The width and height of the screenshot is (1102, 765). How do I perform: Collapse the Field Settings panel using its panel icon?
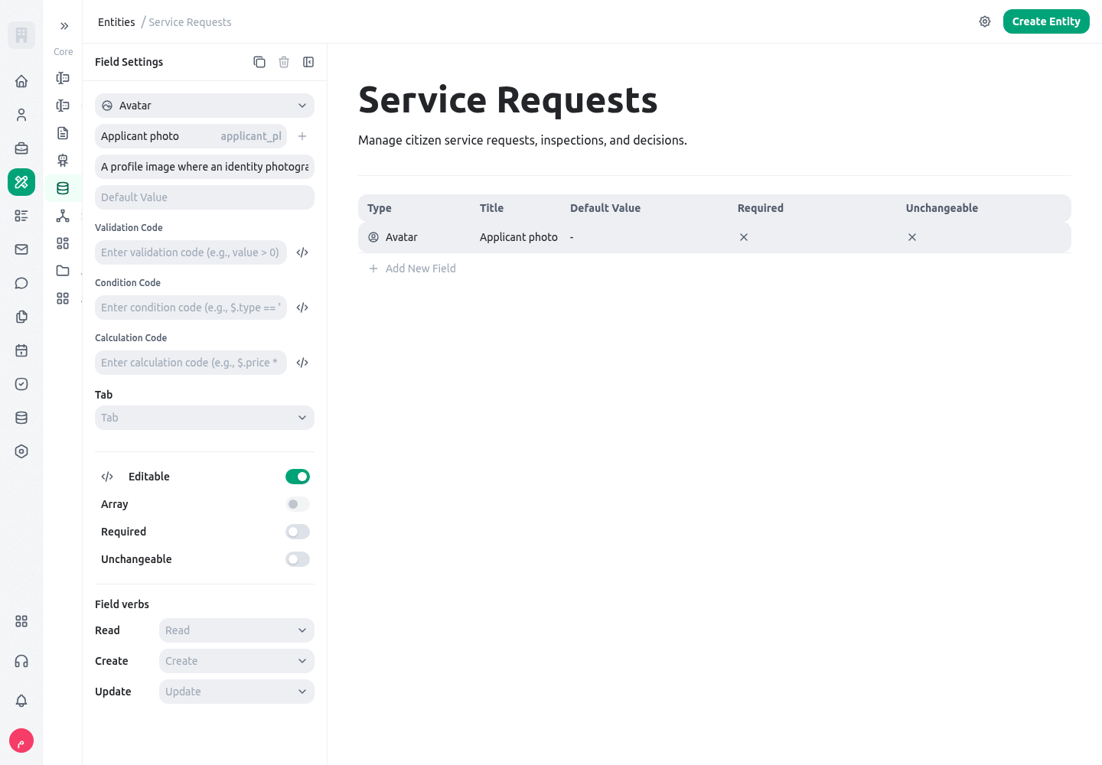point(308,62)
